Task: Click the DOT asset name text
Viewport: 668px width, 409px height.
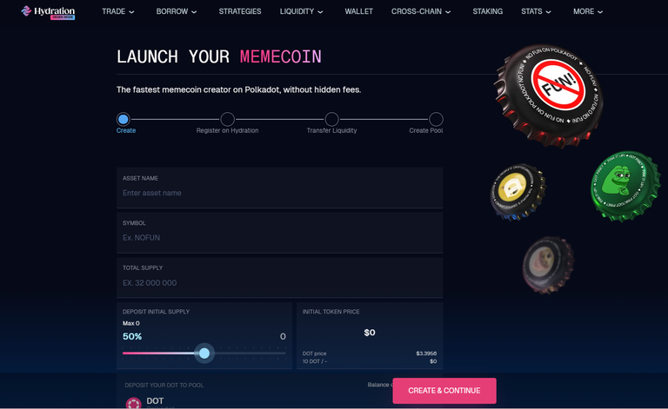Action: [155, 401]
